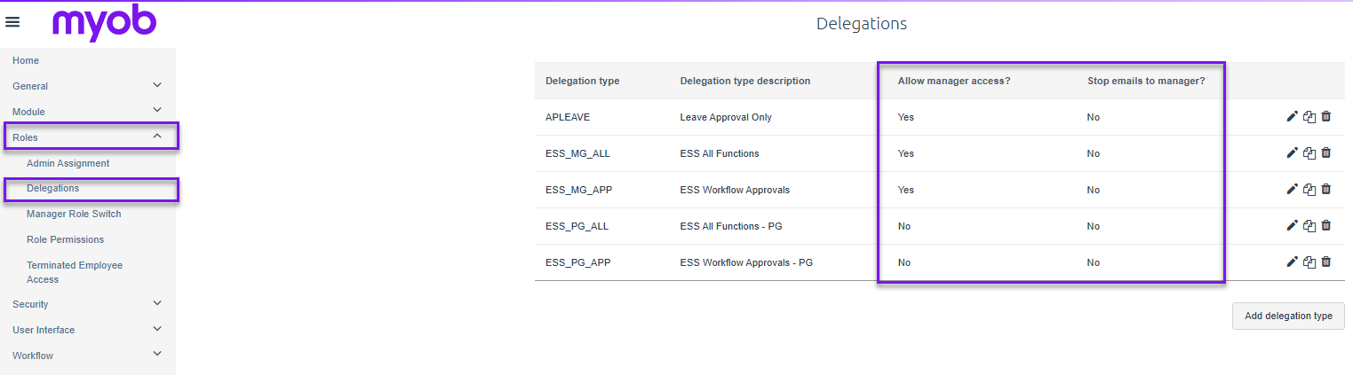
Task: Click Stop emails to manager? column header
Action: coord(1146,81)
